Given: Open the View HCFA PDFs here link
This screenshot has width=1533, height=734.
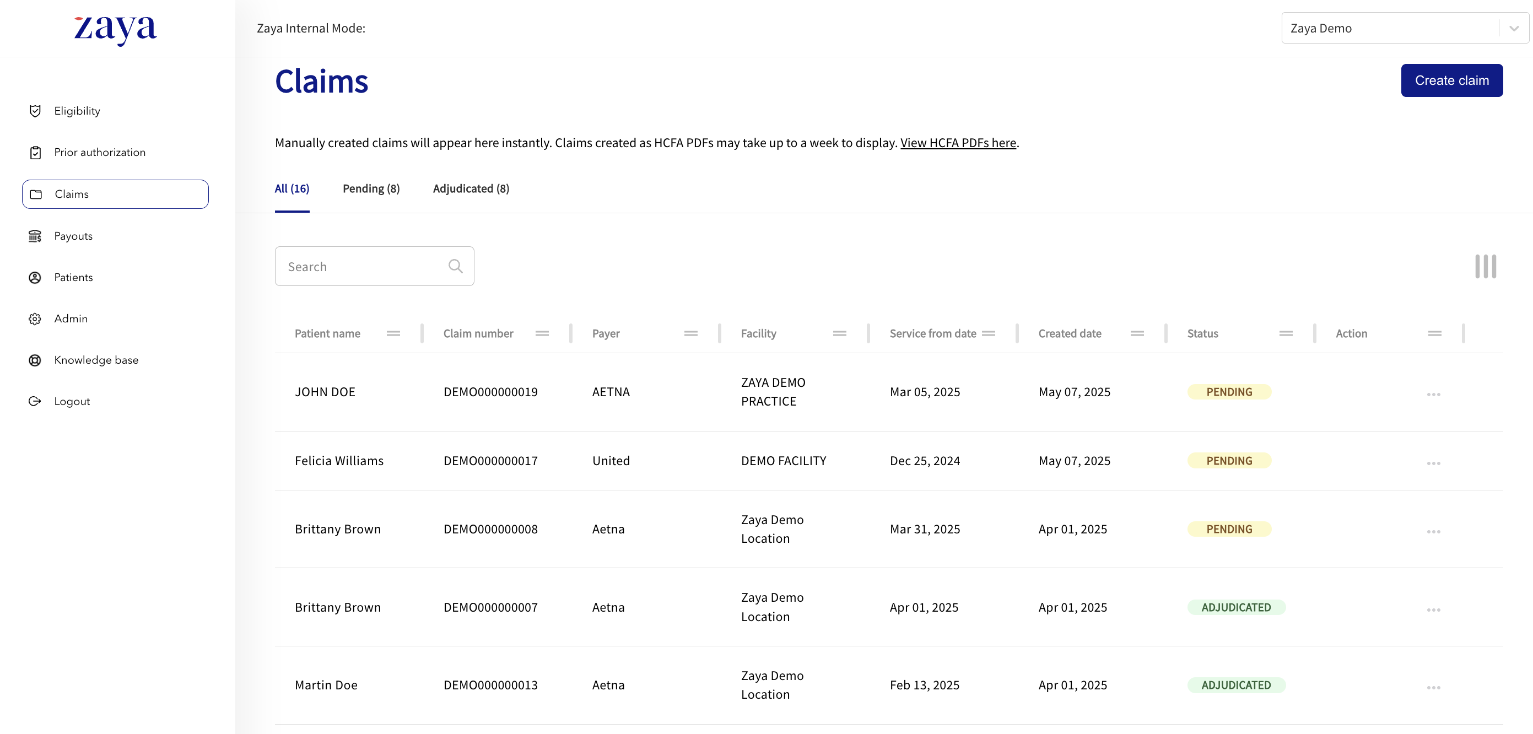Looking at the screenshot, I should [x=958, y=143].
